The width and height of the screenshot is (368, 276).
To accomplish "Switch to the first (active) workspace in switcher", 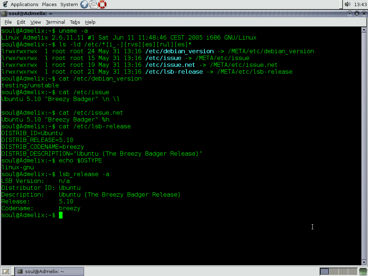I will (x=325, y=272).
